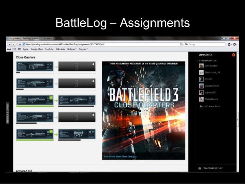
Task: Click green arrow after L86A2 assignment
Action: (x=56, y=101)
